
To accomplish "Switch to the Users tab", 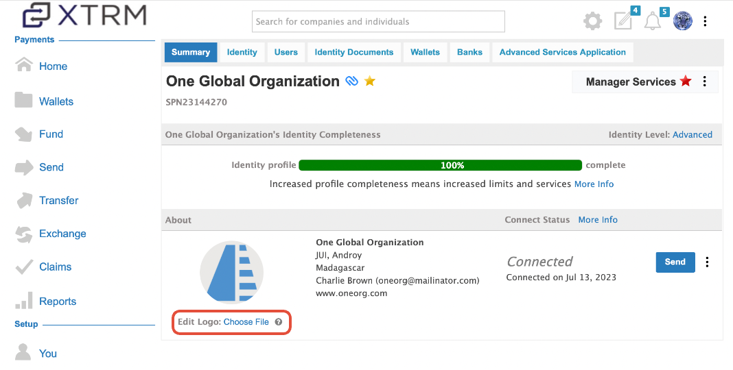I will (x=286, y=52).
